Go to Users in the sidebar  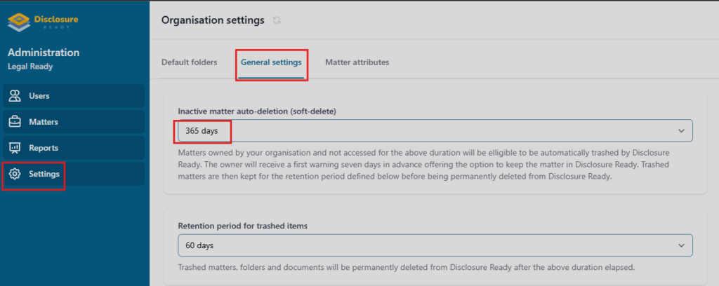74,95
